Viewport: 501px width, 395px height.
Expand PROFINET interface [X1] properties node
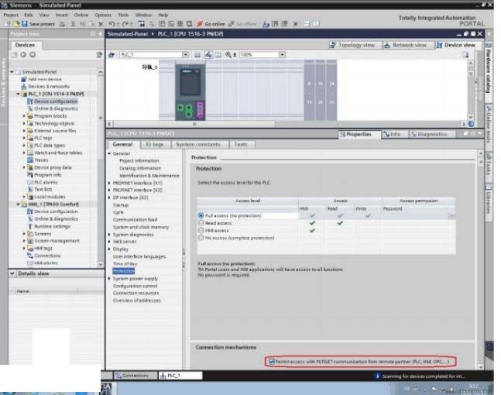(109, 183)
